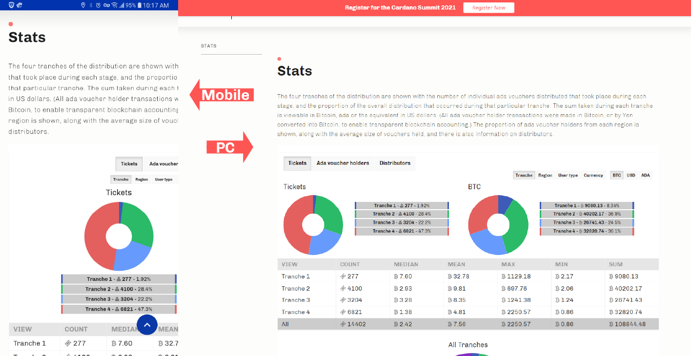Viewport: 691px width, 356px height.
Task: Tap the COUNT header in mobile table
Action: pyautogui.click(x=76, y=329)
